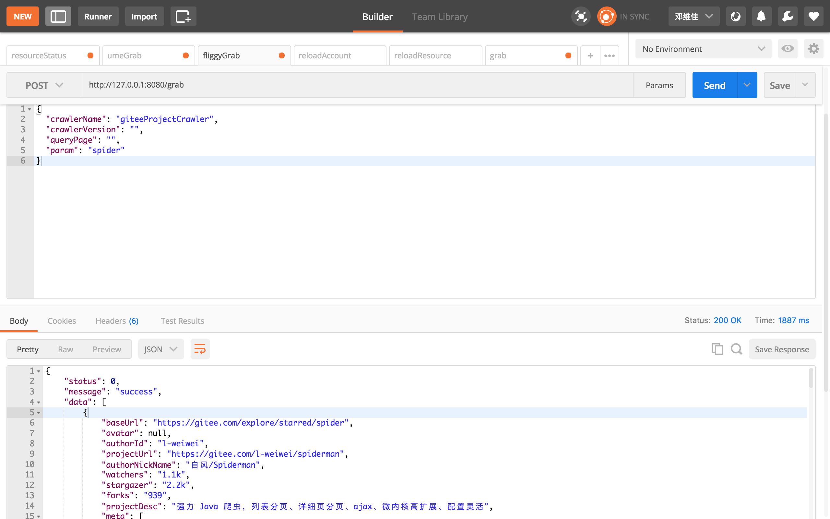
Task: Click the orange sync status icon
Action: point(606,16)
